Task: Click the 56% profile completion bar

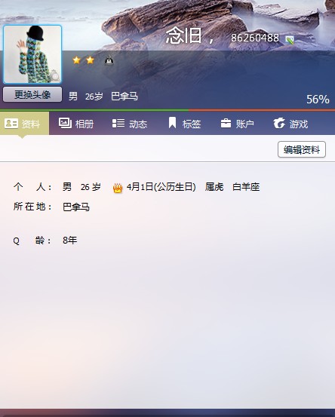Action: click(167, 110)
